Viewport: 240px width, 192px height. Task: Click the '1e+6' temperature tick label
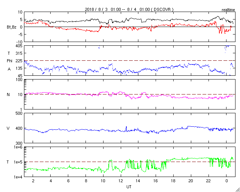[18, 147]
